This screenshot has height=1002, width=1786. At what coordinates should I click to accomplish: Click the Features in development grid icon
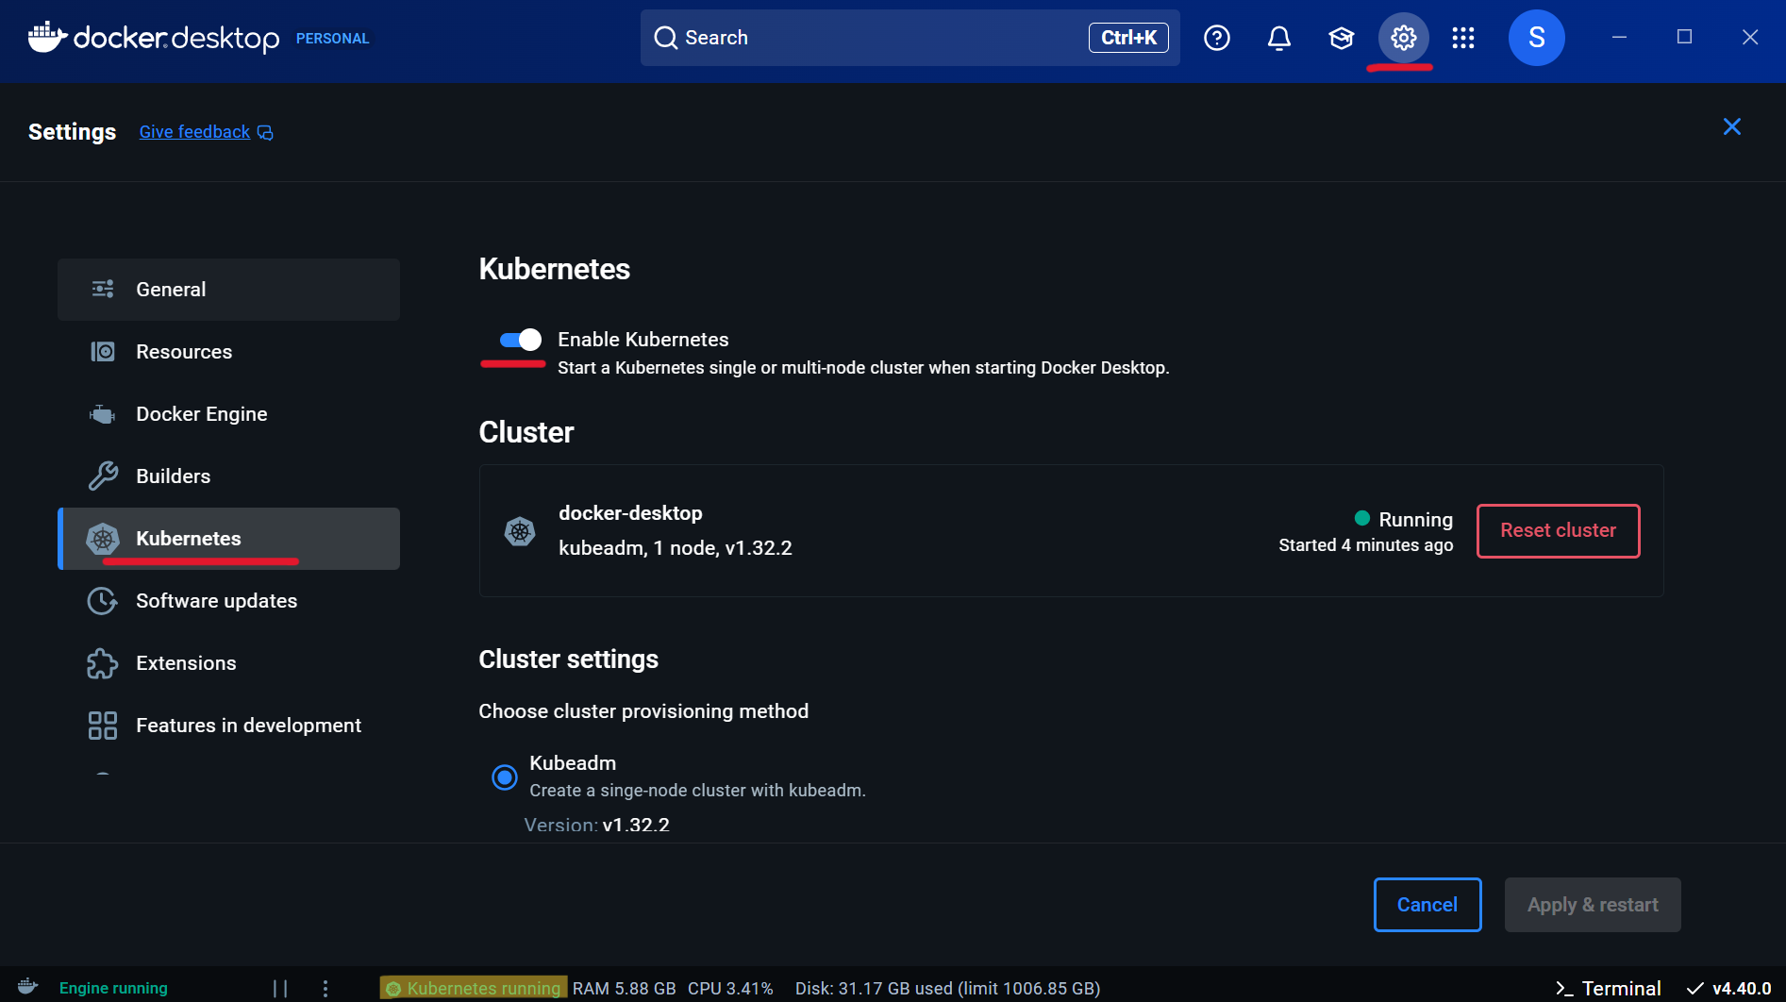102,726
